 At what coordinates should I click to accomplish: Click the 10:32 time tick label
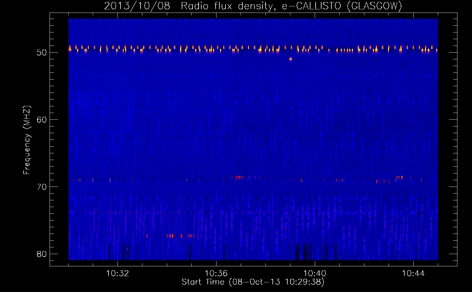click(118, 274)
